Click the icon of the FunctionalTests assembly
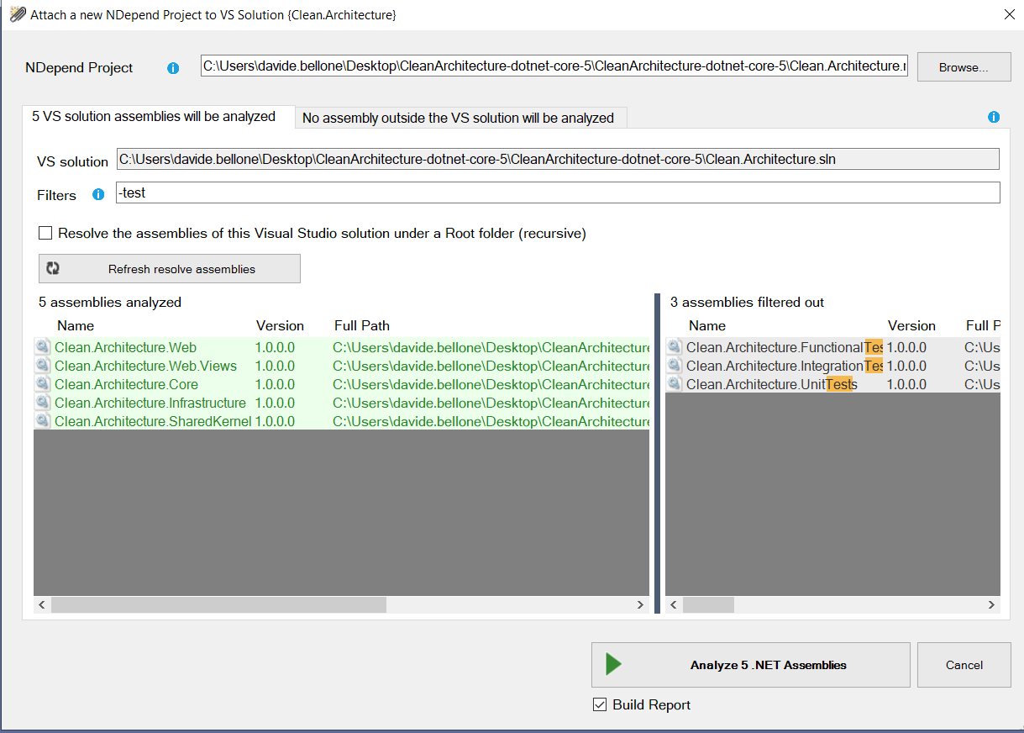Viewport: 1024px width, 733px height. click(x=674, y=347)
